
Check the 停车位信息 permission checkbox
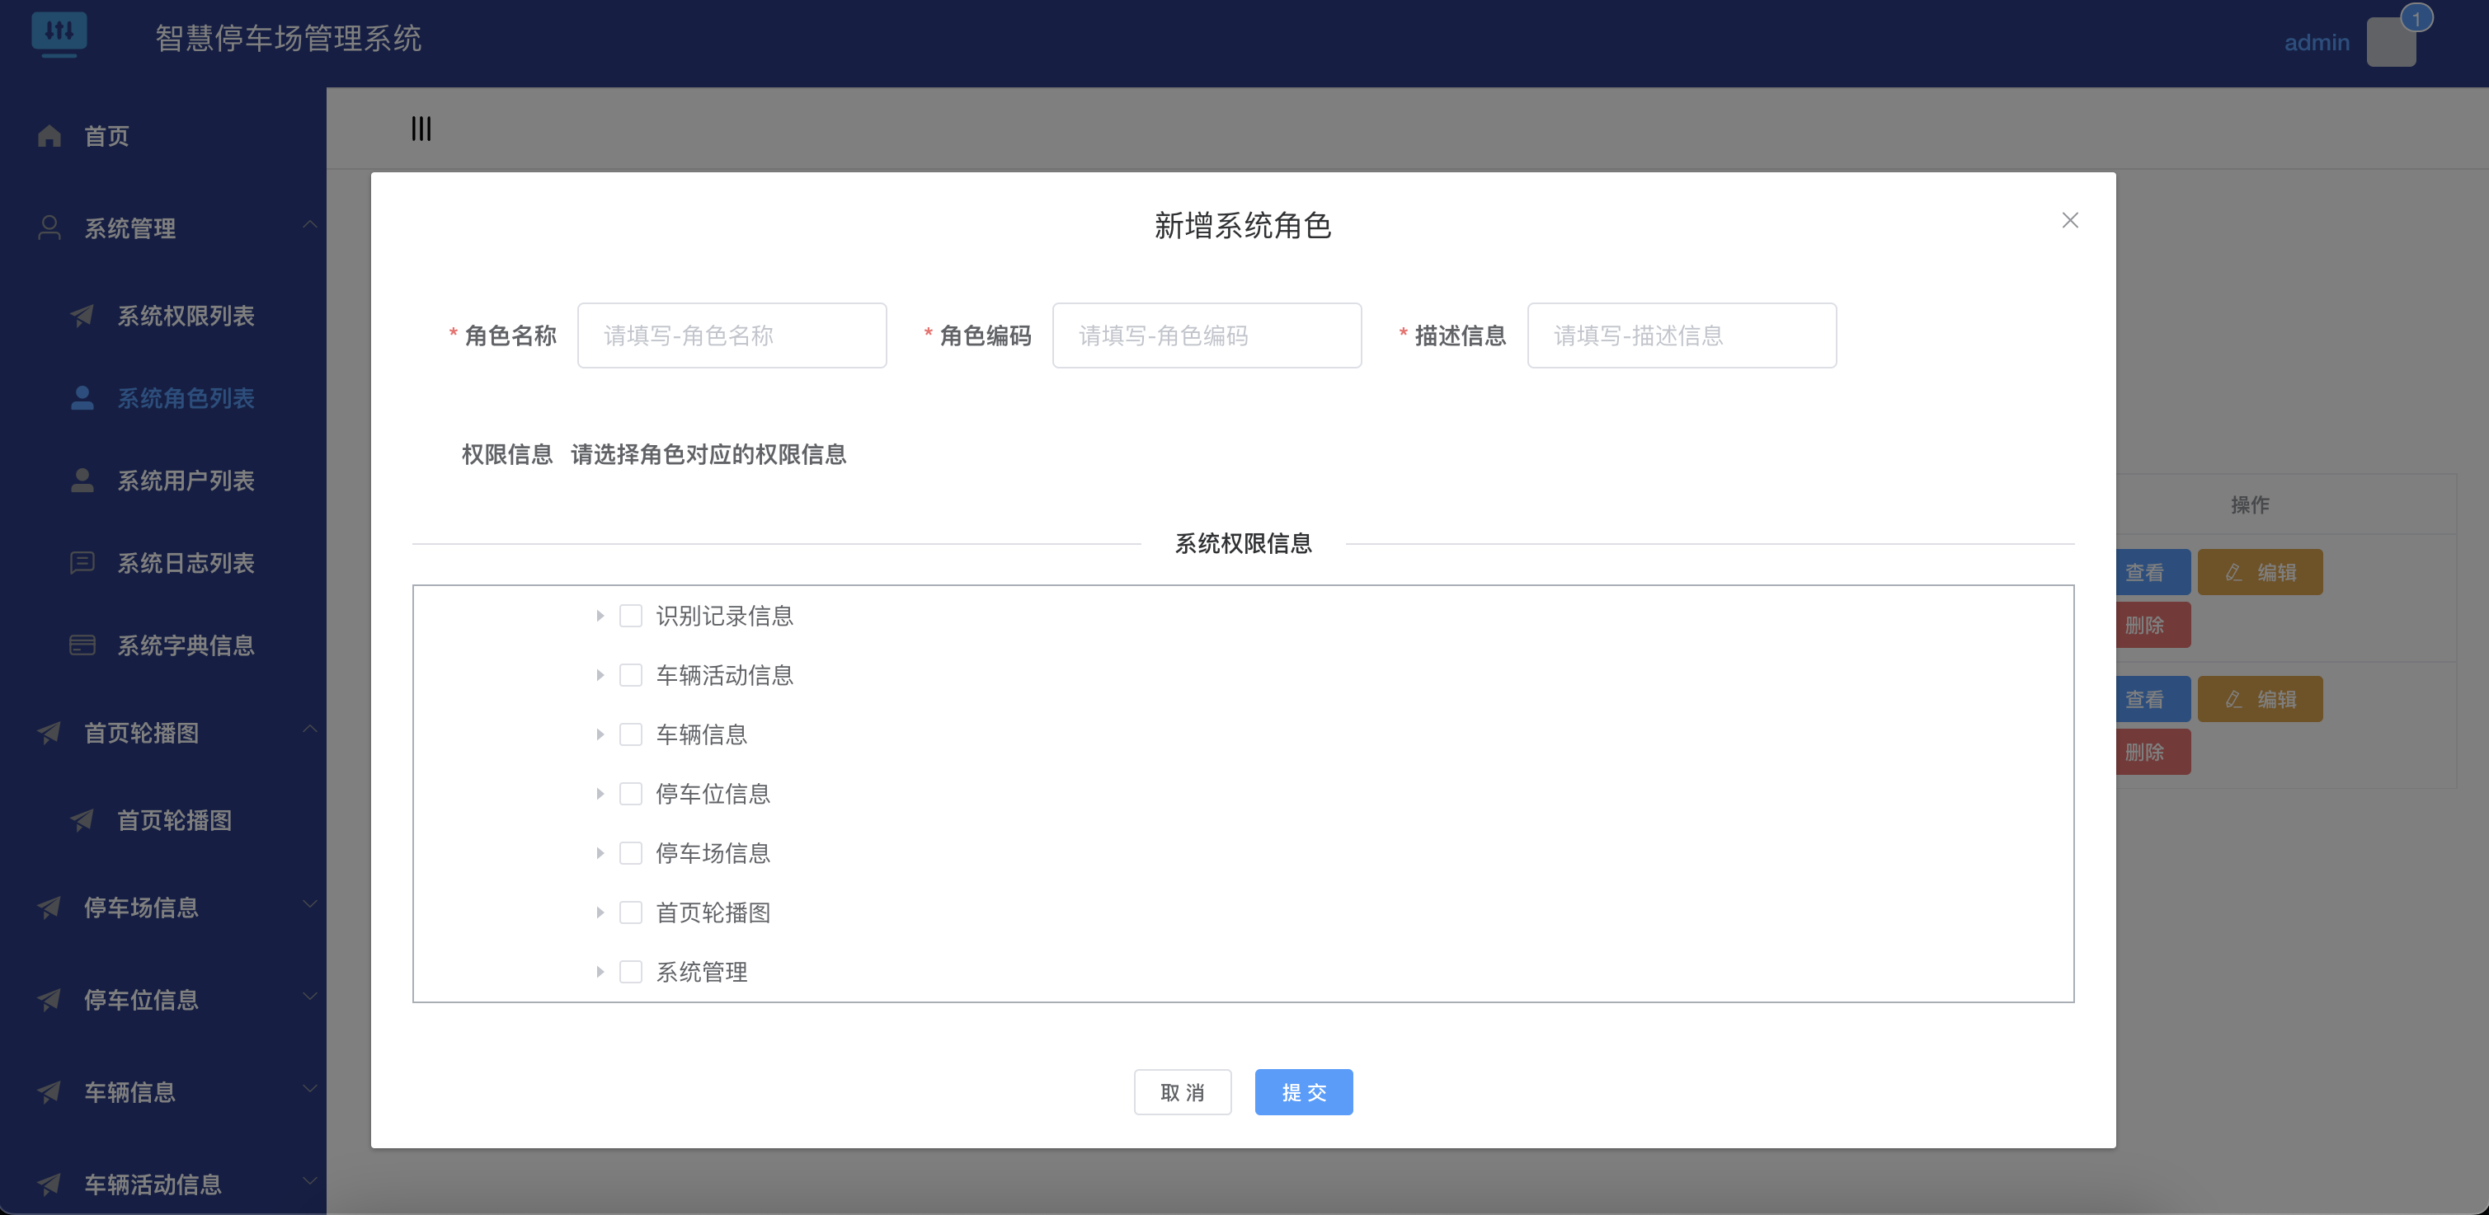coord(631,794)
